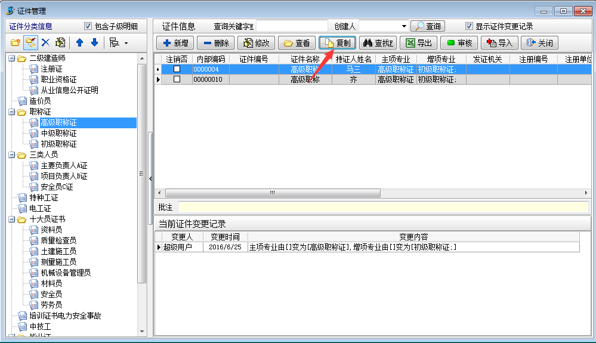The image size is (596, 343).
Task: Click the blue move down arrow icon
Action: coord(94,43)
